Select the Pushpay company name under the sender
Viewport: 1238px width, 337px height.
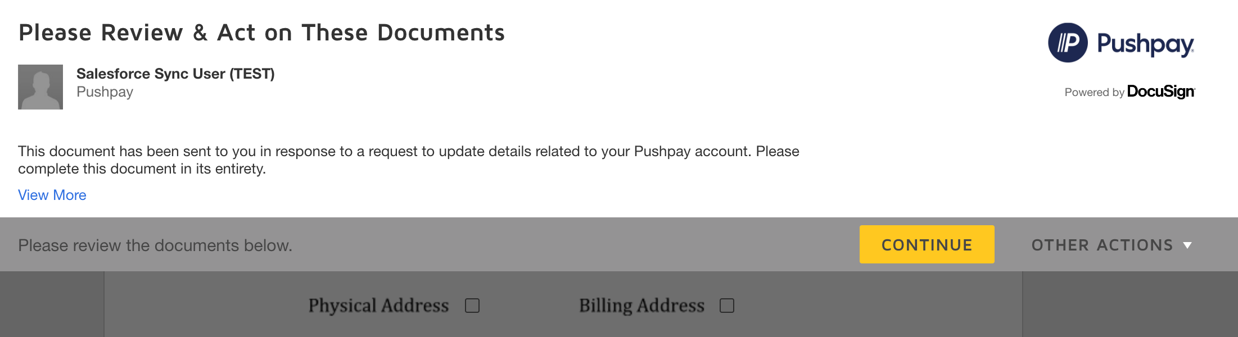[x=105, y=92]
